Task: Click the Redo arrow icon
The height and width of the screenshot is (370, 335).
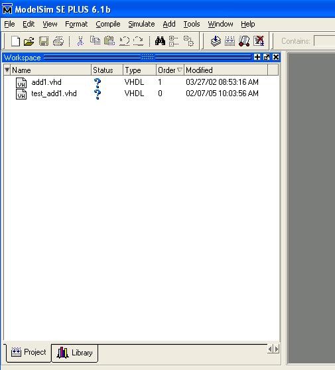Action: (138, 41)
